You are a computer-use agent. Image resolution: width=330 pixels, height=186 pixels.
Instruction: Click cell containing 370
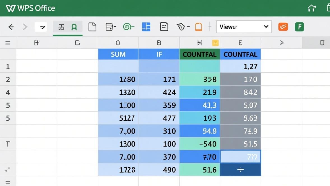(x=159, y=157)
